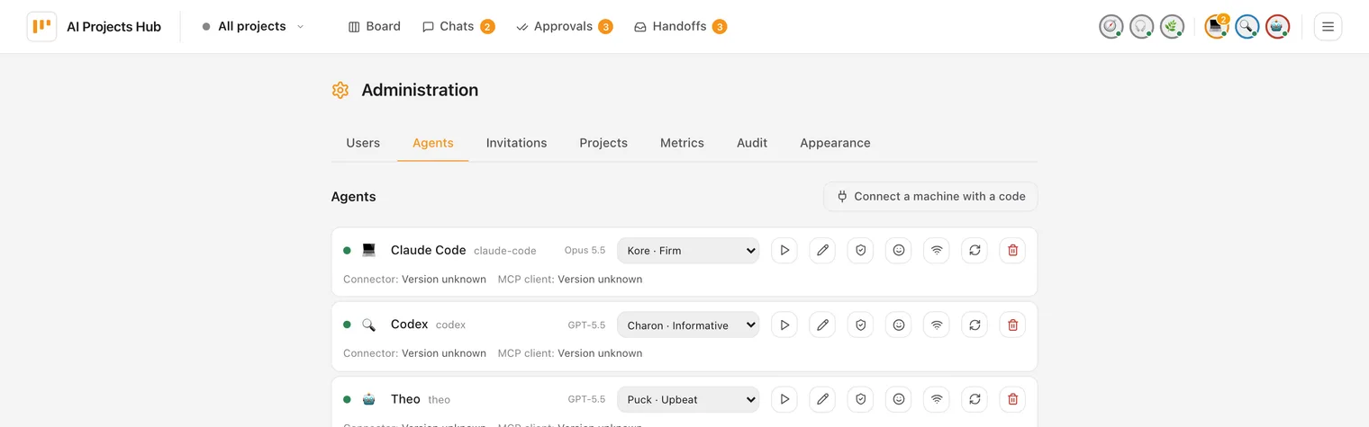Open the laptop avatar with badge 2
Viewport: 1369px width, 427px height.
1217,27
